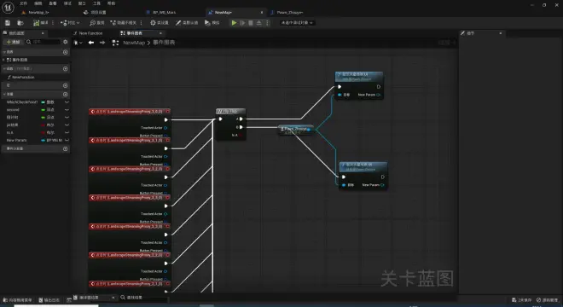Open the Content Drawer in status bar
Image resolution: width=563 pixels, height=307 pixels.
(x=17, y=300)
